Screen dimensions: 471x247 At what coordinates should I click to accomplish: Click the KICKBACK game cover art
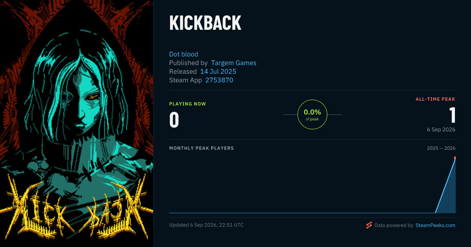[x=77, y=123]
